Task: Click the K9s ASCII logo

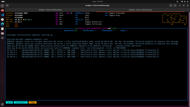Action: (x=175, y=19)
